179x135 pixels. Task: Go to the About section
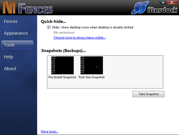coord(10,69)
